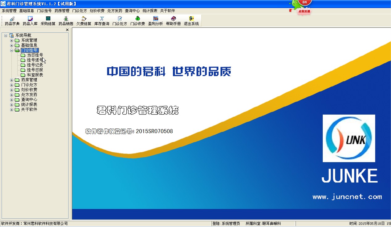The height and width of the screenshot is (227, 391).
Task: Click 退出系统 toolbar icon
Action: [x=191, y=21]
